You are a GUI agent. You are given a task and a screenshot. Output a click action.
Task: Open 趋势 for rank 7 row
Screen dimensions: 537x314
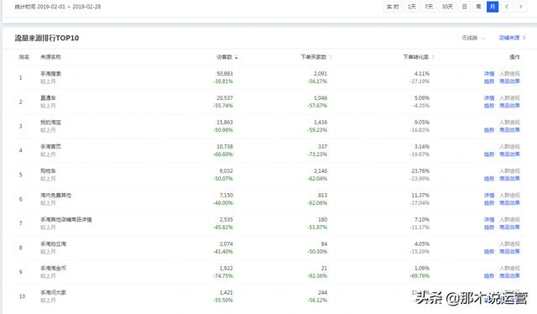click(x=489, y=228)
